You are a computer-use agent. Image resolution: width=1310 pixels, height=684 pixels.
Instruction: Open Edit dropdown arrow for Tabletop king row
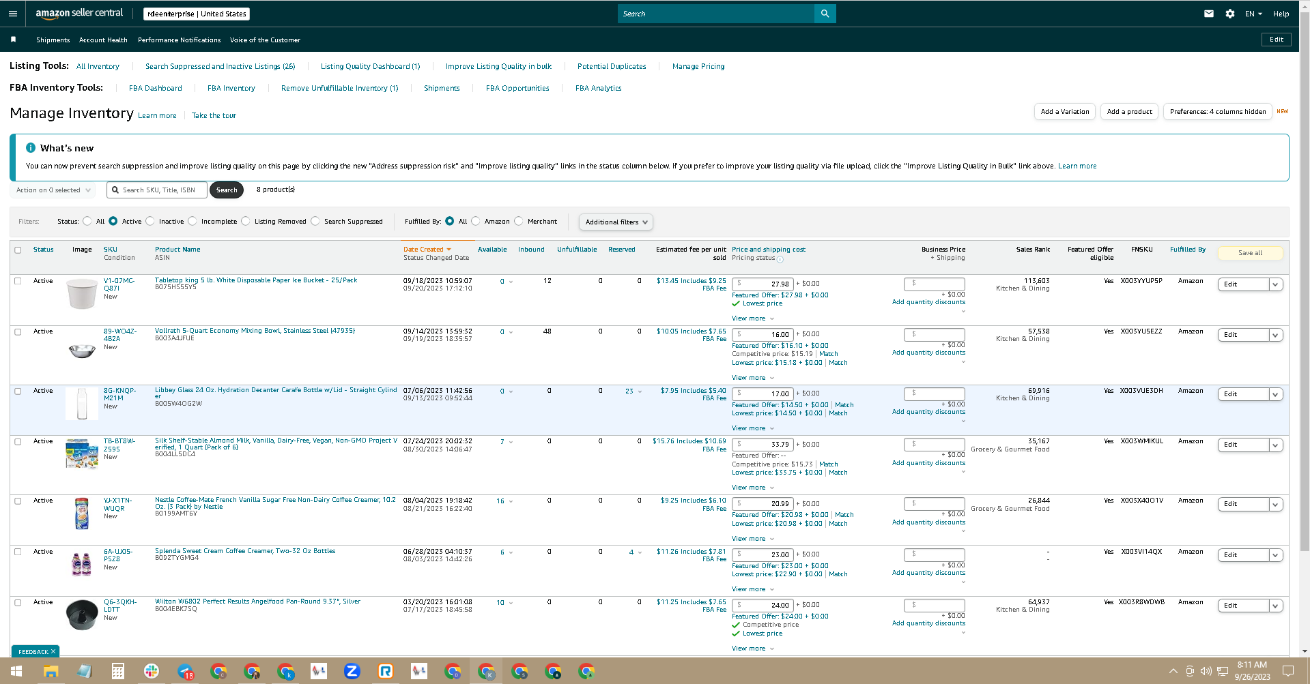pyautogui.click(x=1275, y=284)
